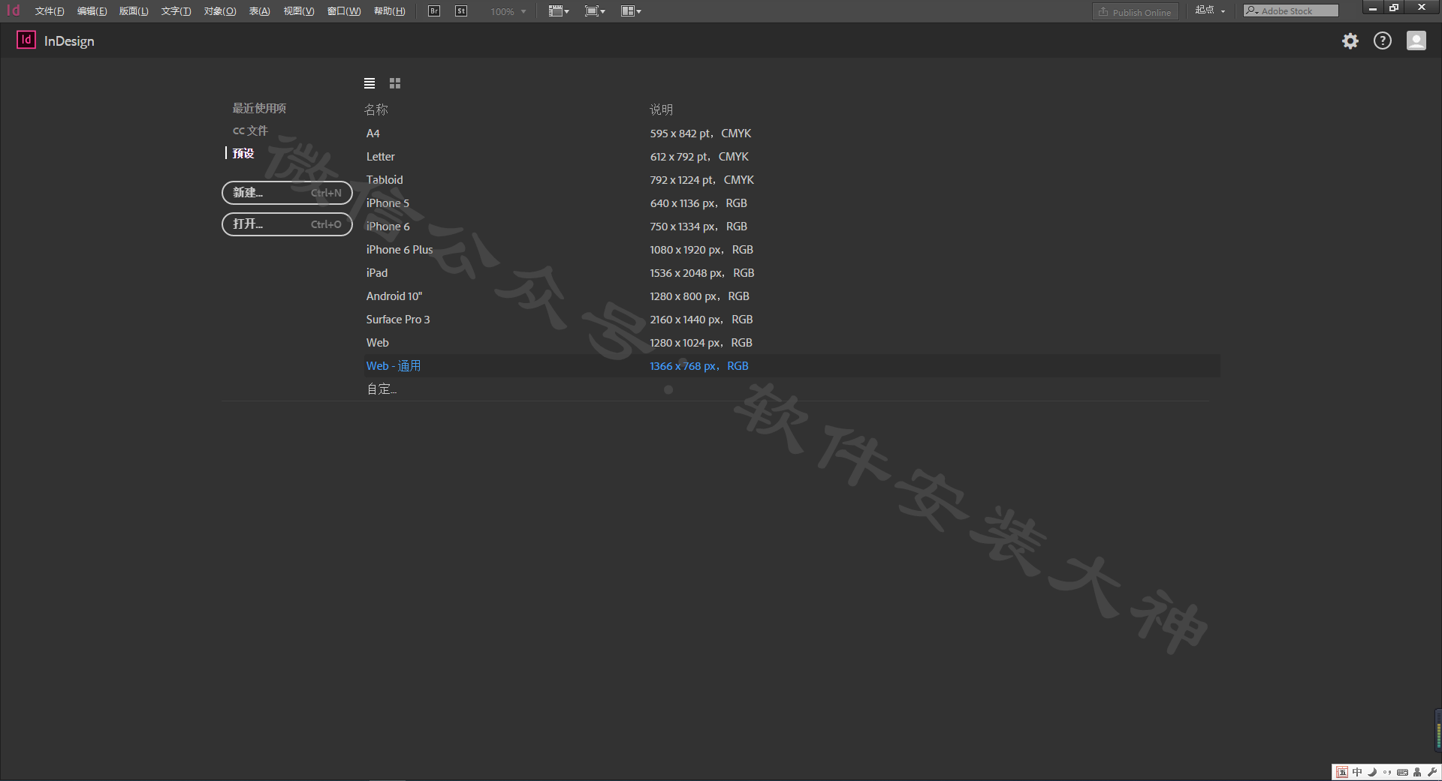
Task: Toggle Chinese/English 中 input mode icon
Action: tap(1357, 772)
